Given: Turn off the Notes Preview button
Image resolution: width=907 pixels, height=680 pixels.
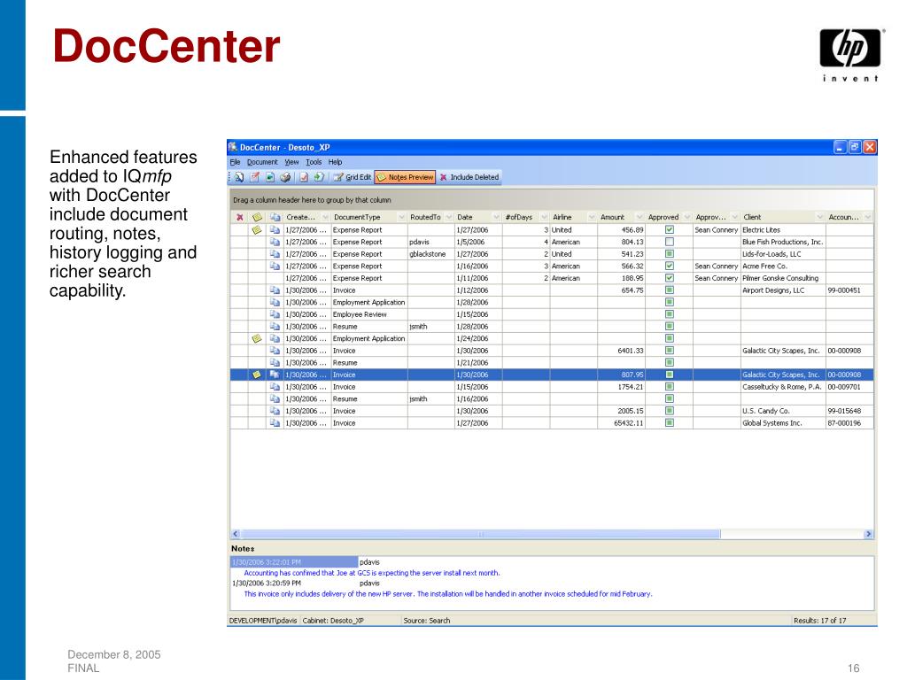Looking at the screenshot, I should coord(405,177).
